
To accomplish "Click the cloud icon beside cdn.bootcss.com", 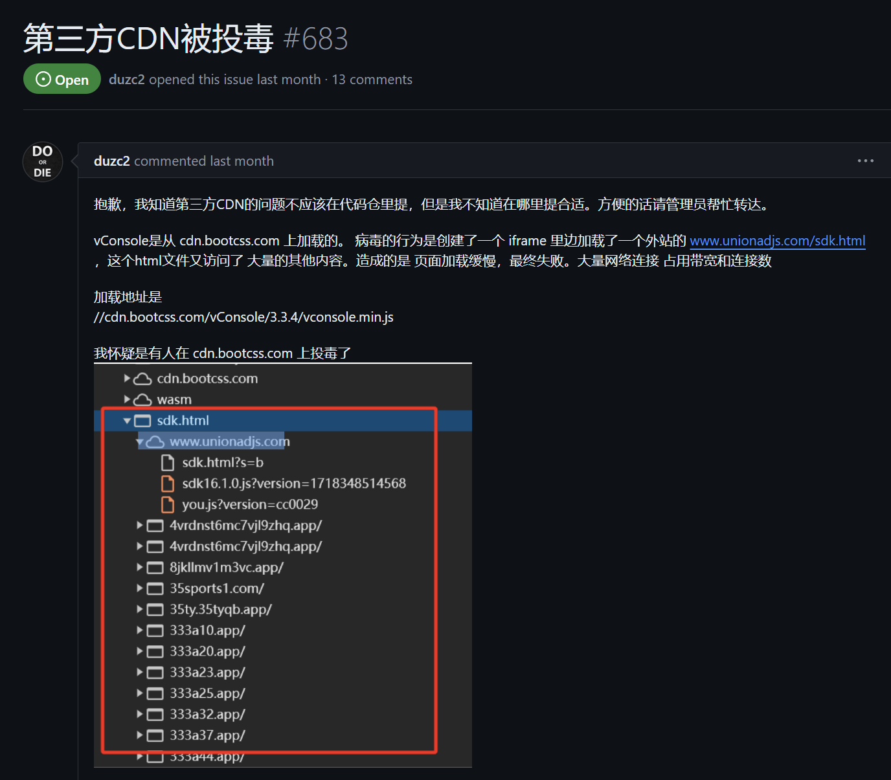I will 142,379.
